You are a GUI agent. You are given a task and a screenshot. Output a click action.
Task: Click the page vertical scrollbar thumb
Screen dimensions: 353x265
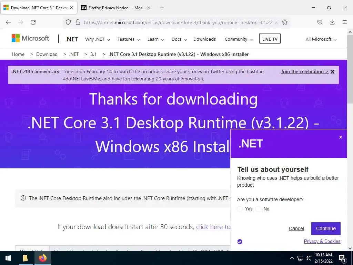pos(350,69)
